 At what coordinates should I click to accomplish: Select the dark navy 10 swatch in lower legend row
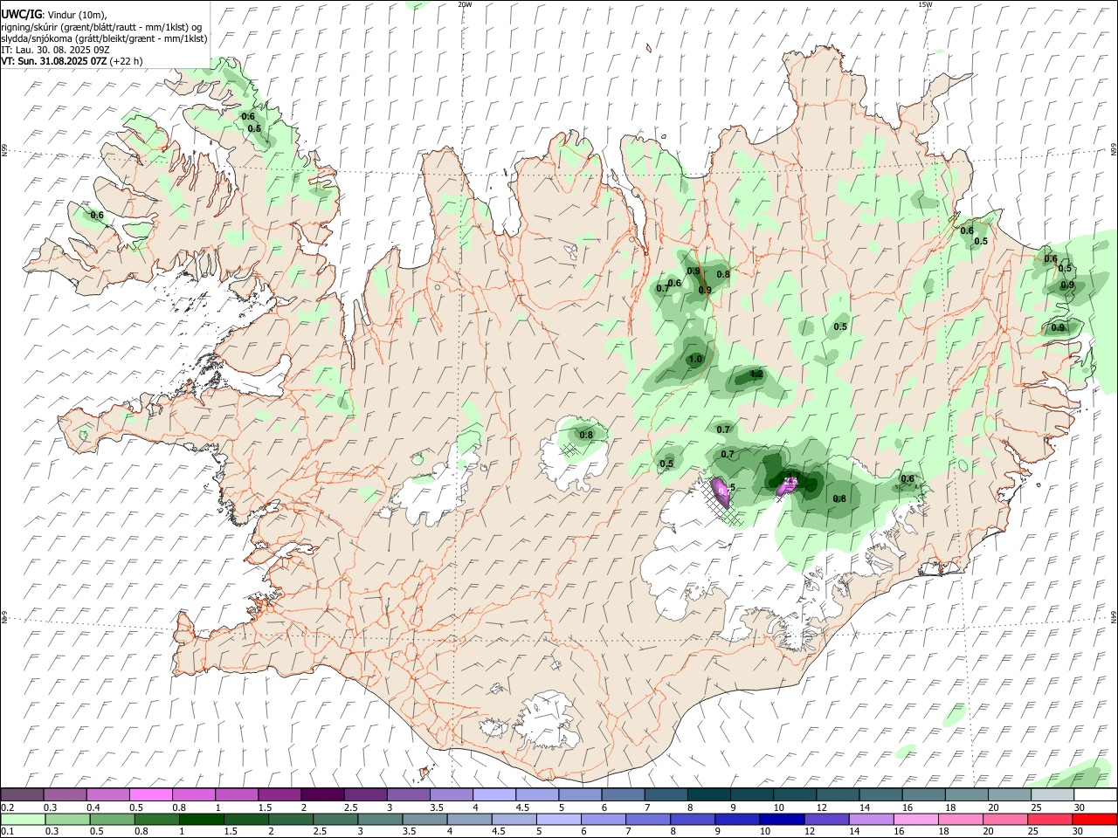[780, 819]
